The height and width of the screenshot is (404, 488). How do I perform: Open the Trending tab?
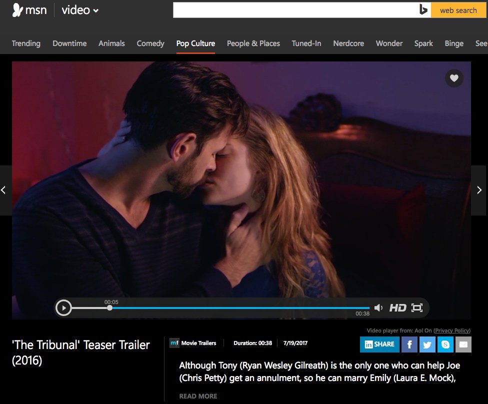(26, 43)
